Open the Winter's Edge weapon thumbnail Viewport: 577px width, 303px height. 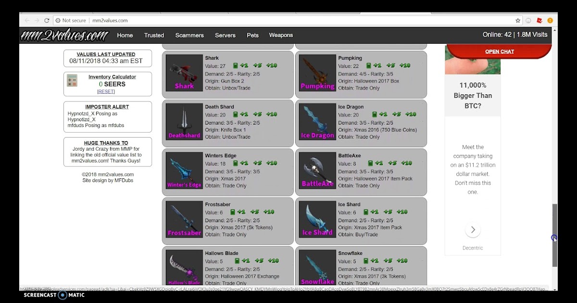tap(184, 171)
